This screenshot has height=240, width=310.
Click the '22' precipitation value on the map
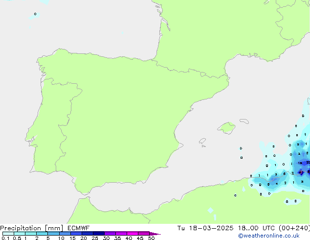(308, 163)
